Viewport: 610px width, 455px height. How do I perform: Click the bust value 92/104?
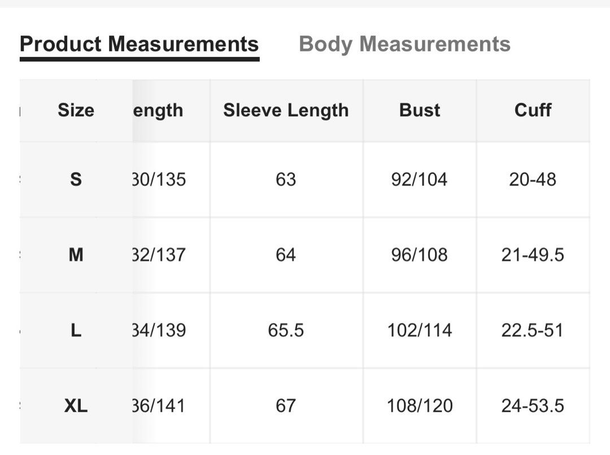click(420, 180)
